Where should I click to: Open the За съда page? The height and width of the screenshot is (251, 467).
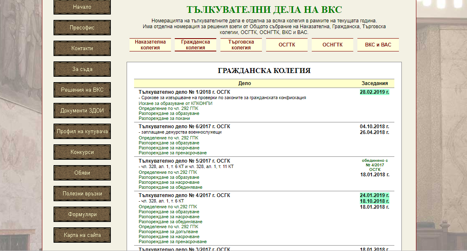pyautogui.click(x=82, y=69)
